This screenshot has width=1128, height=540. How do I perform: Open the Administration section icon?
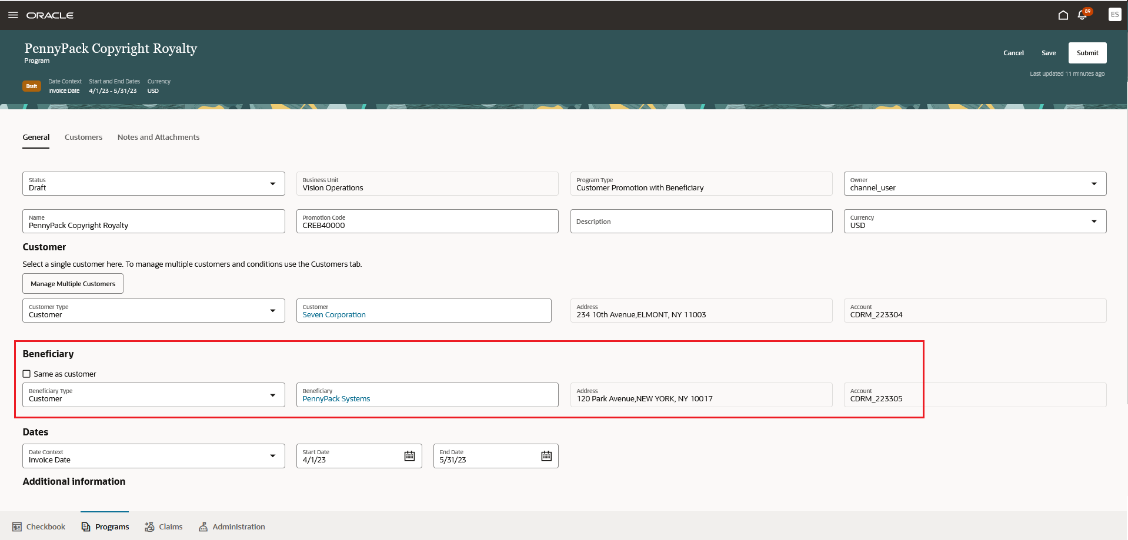[232, 526]
